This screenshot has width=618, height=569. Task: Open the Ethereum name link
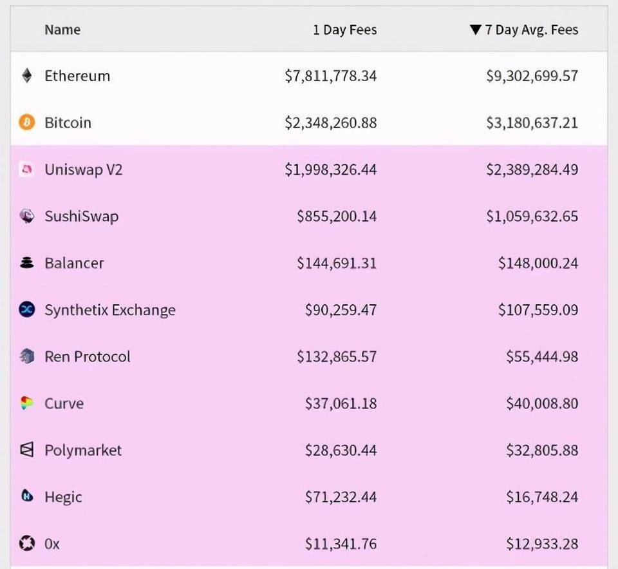(77, 76)
